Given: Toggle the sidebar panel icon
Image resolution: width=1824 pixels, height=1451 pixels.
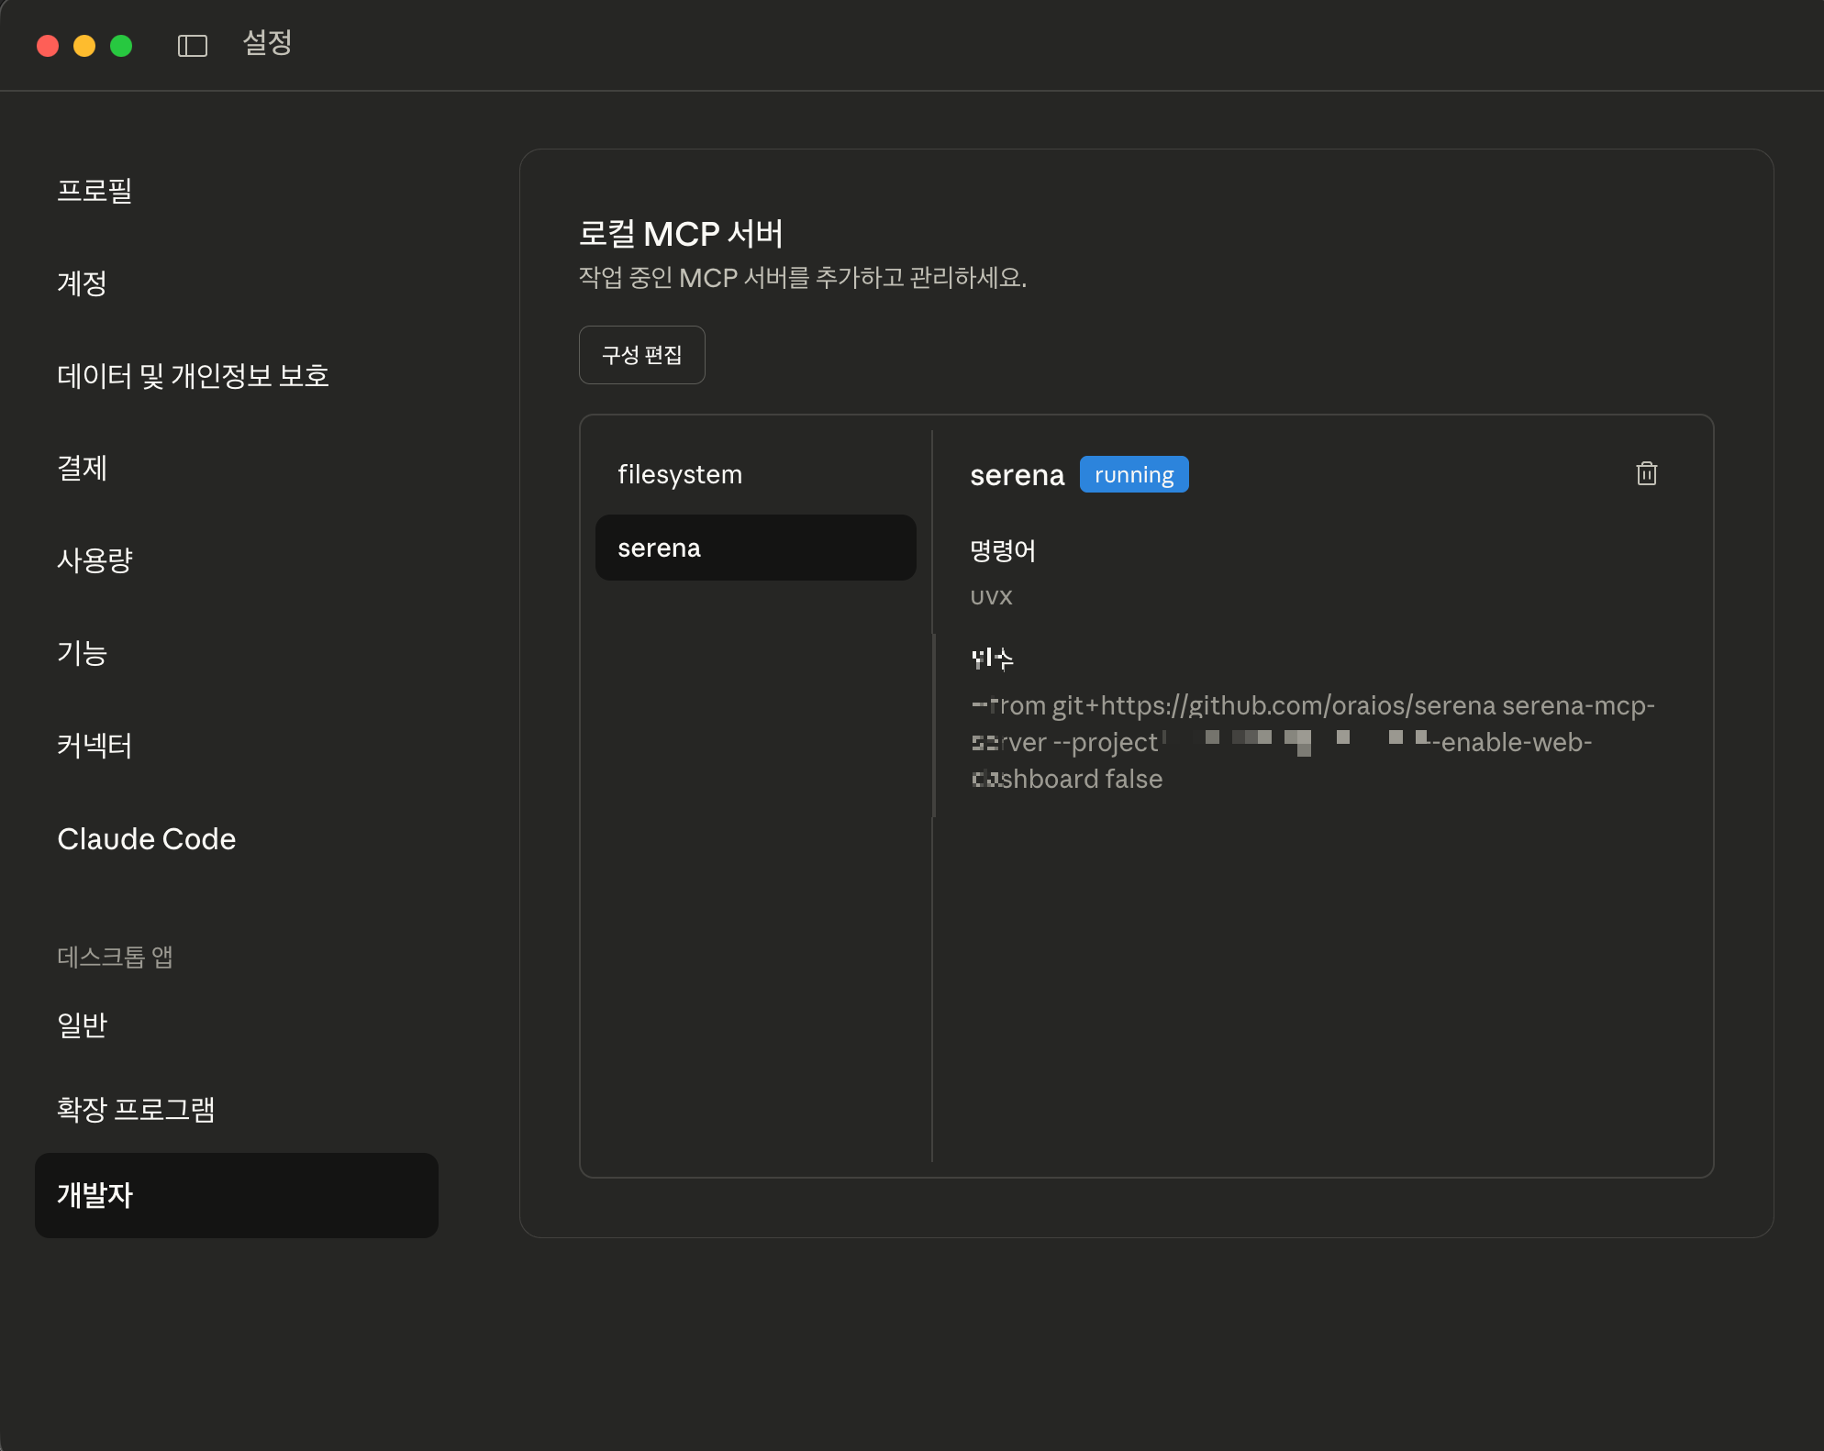Looking at the screenshot, I should click(193, 46).
